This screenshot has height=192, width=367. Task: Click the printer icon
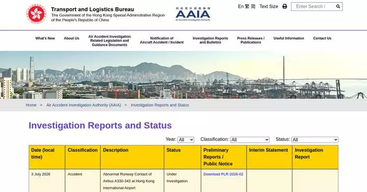(x=285, y=7)
